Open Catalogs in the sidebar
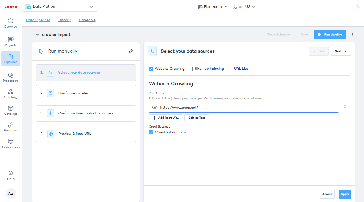 pyautogui.click(x=11, y=110)
